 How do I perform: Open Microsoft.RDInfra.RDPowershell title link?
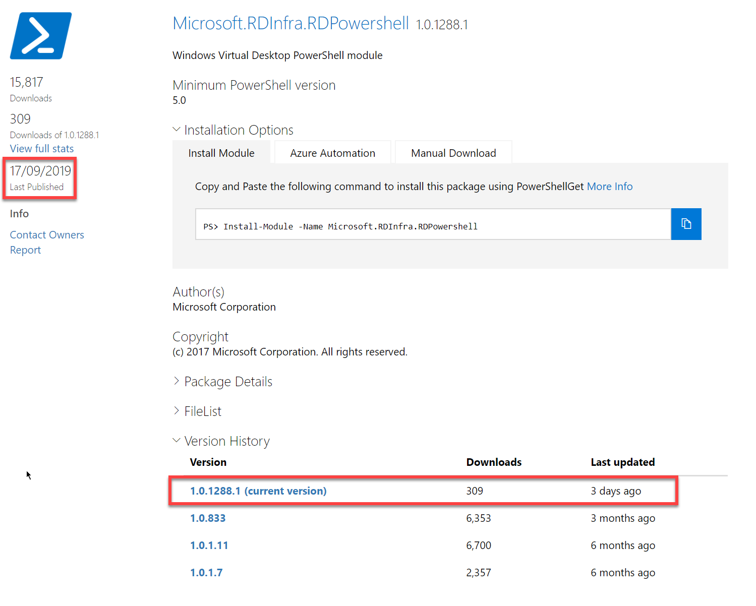tap(290, 23)
